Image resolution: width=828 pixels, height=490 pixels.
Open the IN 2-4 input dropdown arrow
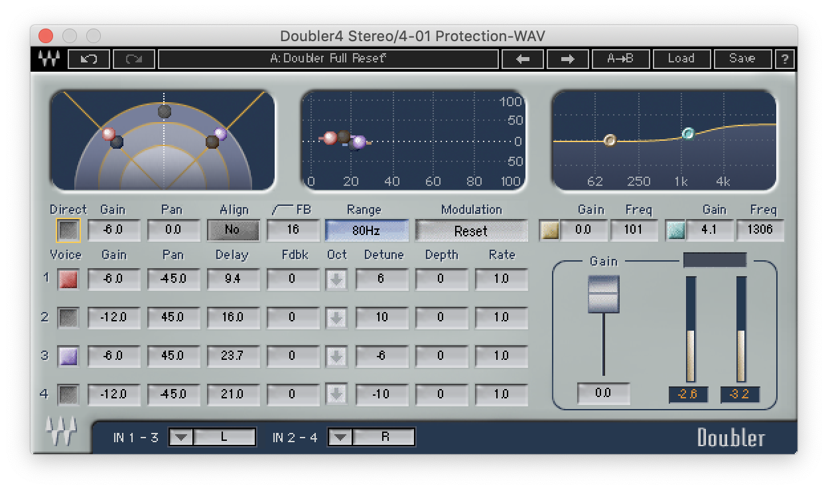(340, 437)
